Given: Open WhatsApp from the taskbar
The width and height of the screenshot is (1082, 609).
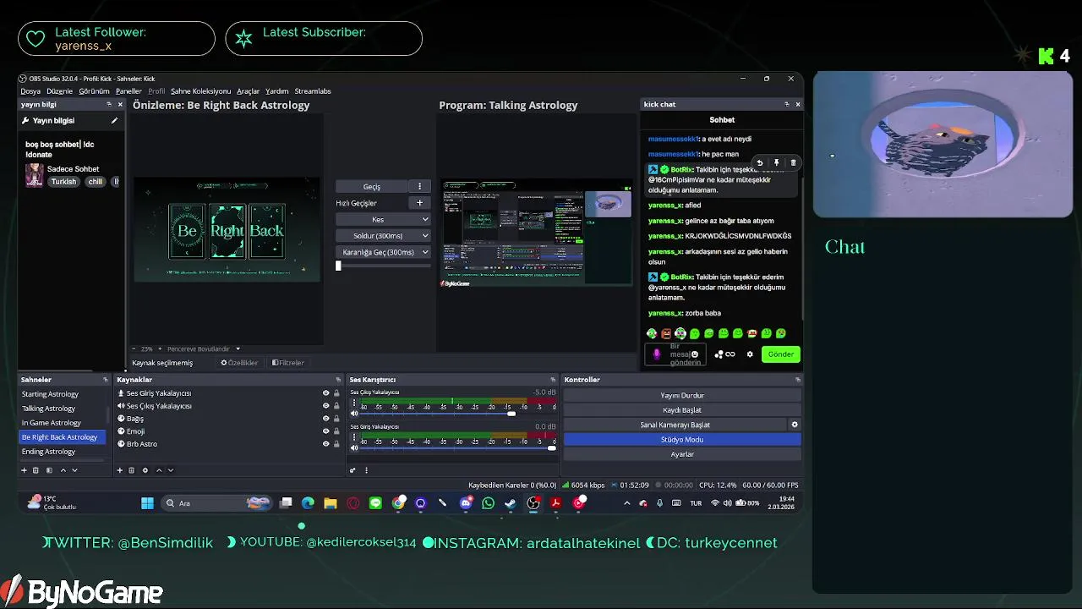Looking at the screenshot, I should [488, 503].
